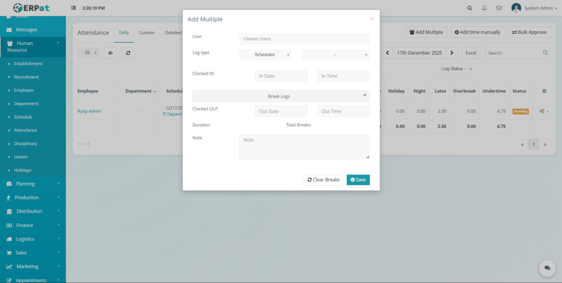Click the ERPat logo
The width and height of the screenshot is (562, 283).
(32, 8)
